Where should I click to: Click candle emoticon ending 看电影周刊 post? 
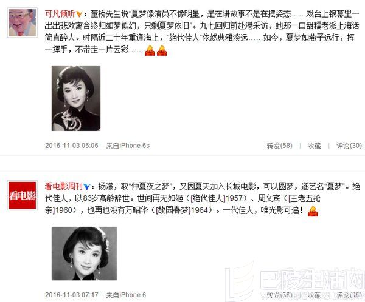coord(313,211)
